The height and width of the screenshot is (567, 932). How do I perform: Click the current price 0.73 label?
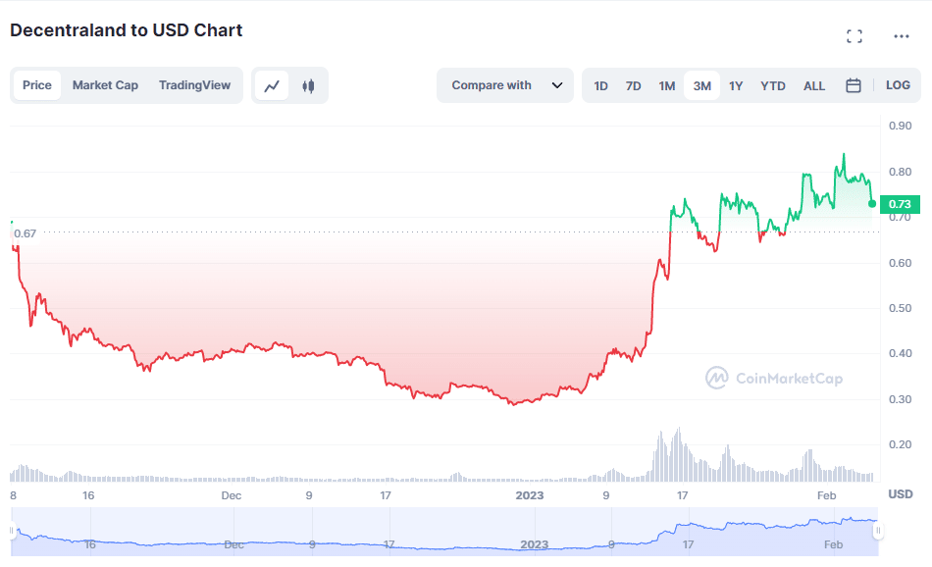900,204
